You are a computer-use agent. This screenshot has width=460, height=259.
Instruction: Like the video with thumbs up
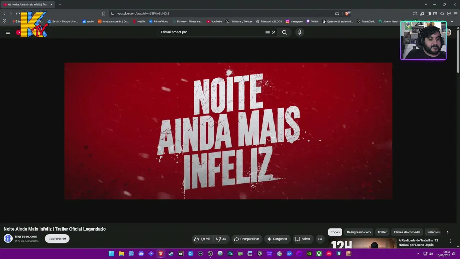point(202,239)
